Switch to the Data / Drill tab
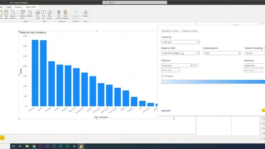The width and height of the screenshot is (265, 149). (31, 7)
